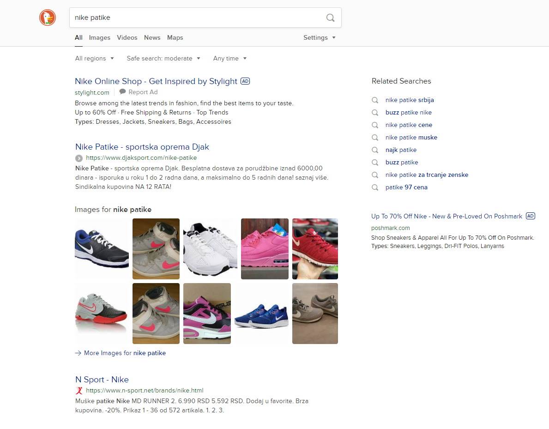Click the djaksport.com favicon next to the URL
This screenshot has height=429, width=549.
point(78,158)
